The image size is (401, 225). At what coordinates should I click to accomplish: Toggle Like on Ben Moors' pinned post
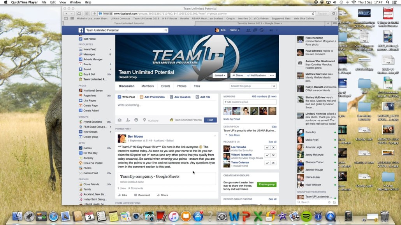[123, 195]
